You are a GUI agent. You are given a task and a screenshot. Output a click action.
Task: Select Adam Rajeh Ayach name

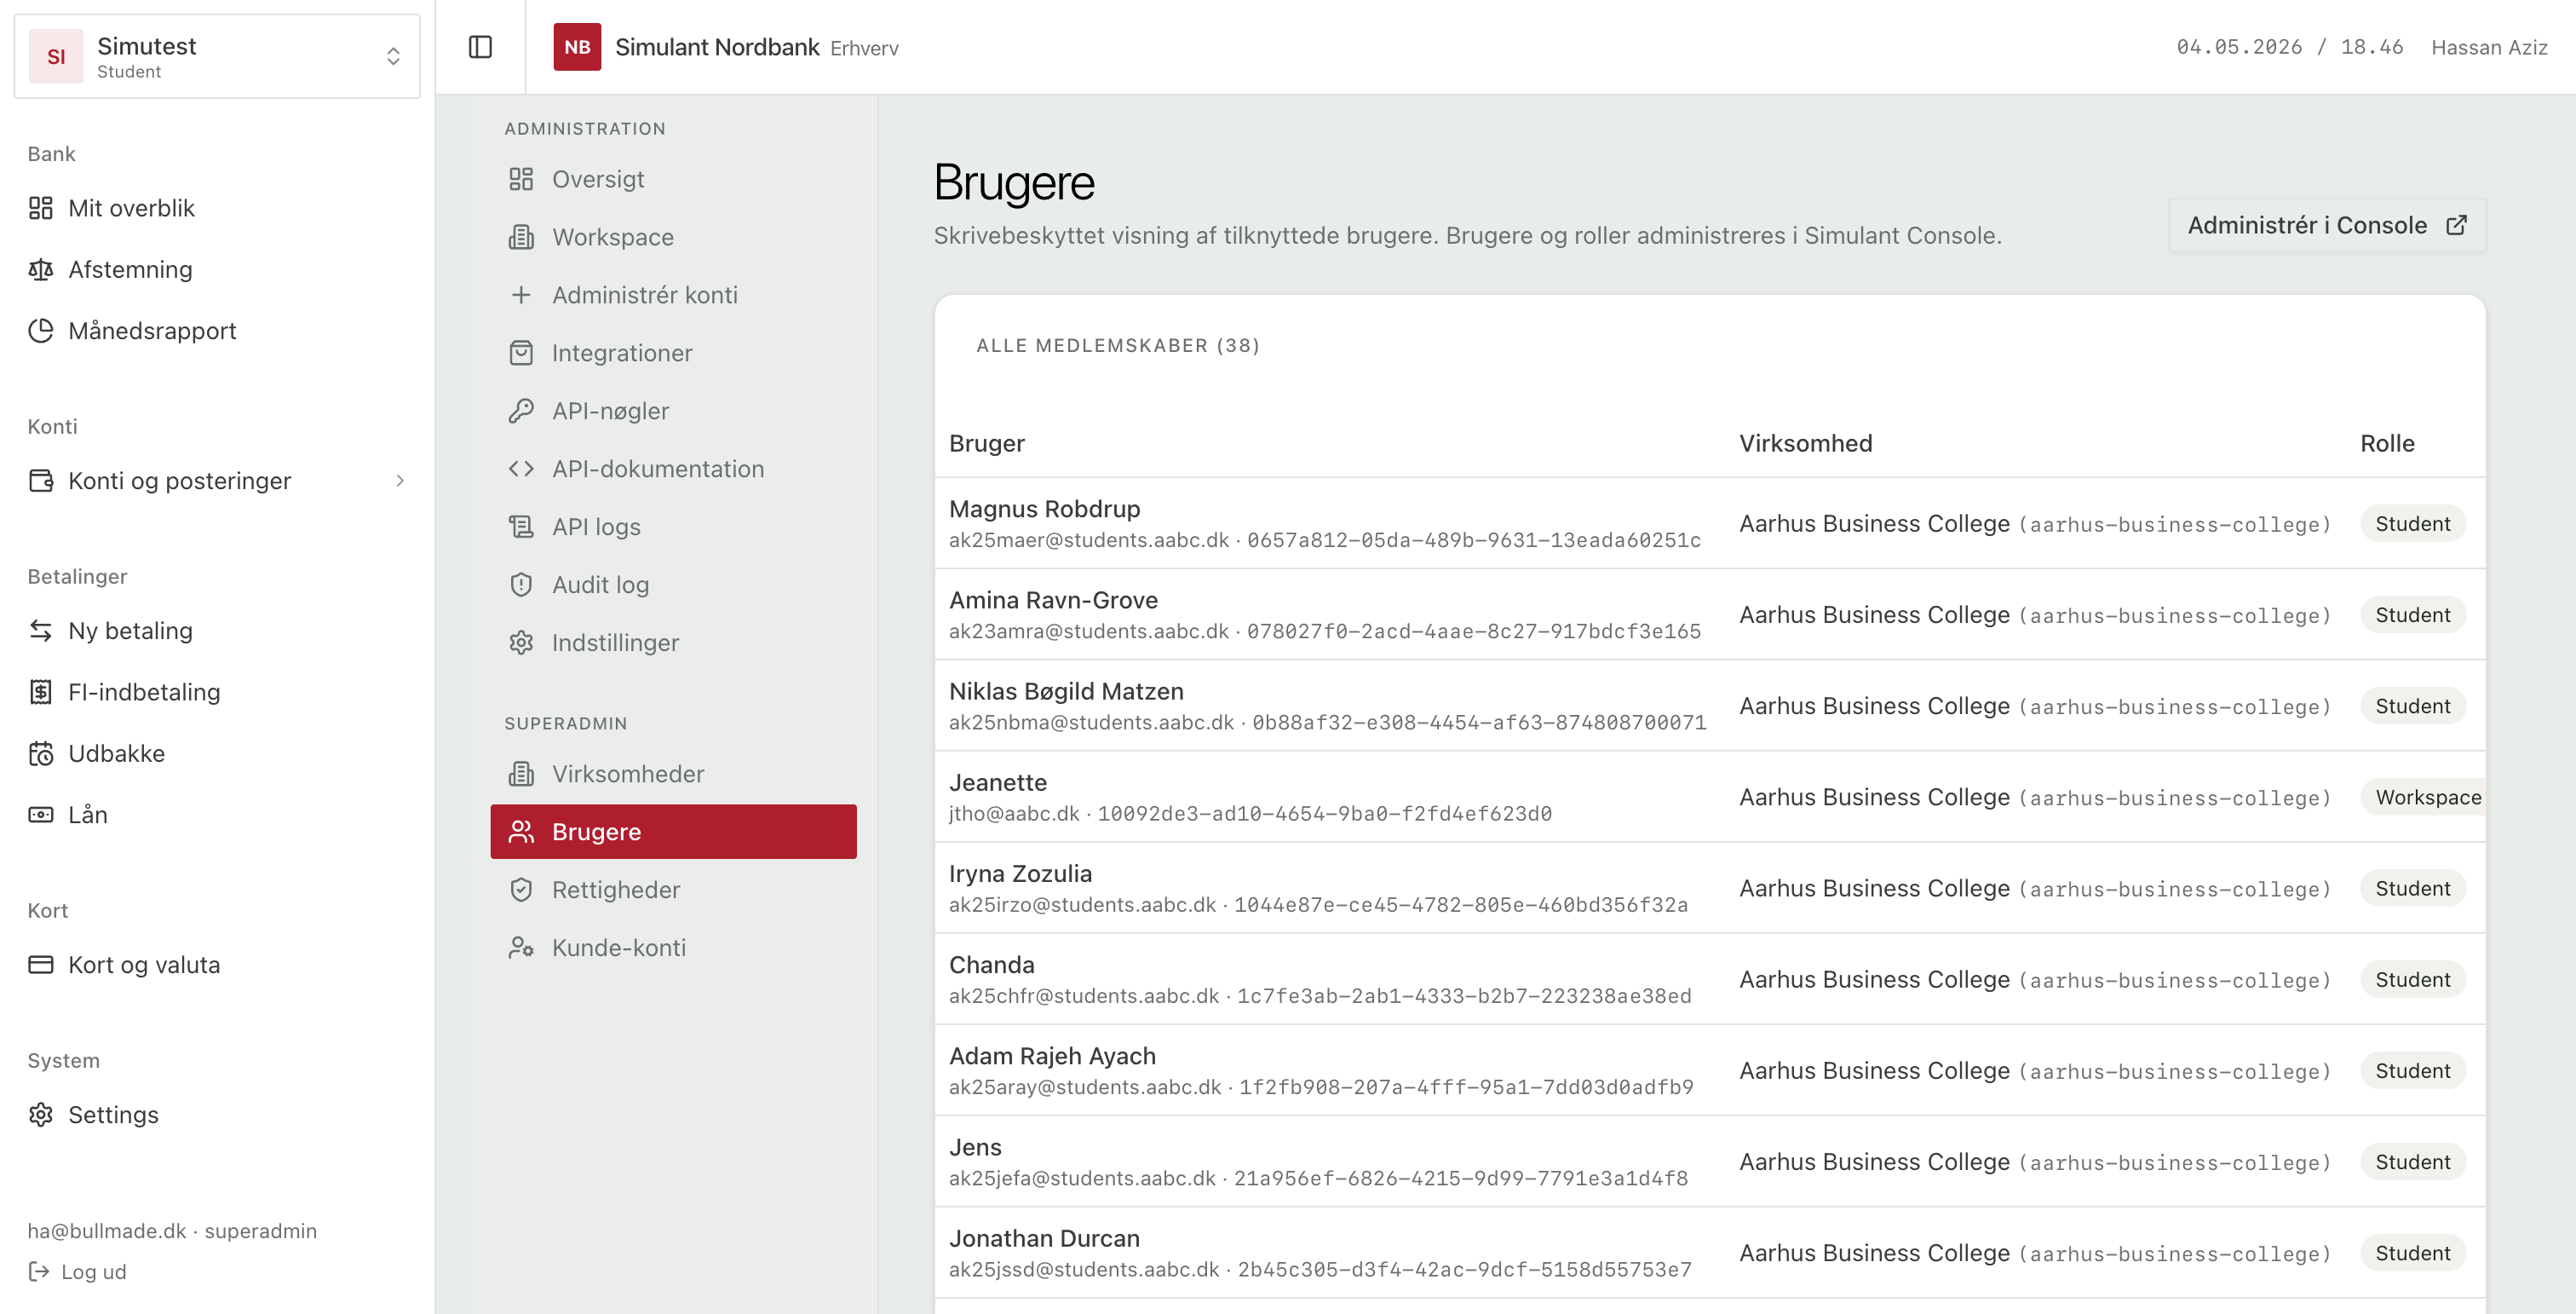coord(1052,1056)
